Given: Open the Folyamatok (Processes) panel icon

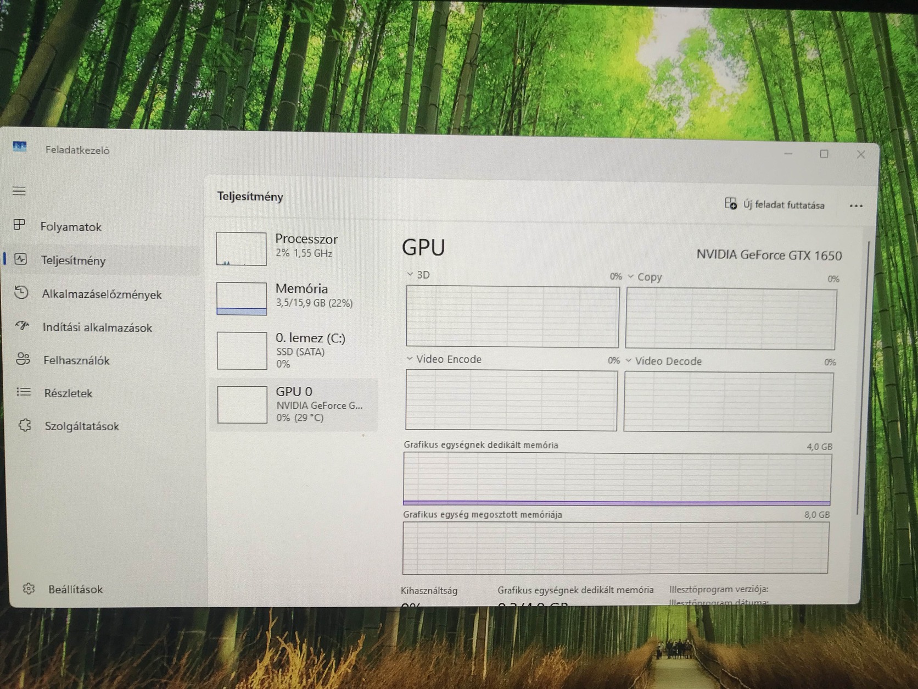Looking at the screenshot, I should pyautogui.click(x=21, y=225).
